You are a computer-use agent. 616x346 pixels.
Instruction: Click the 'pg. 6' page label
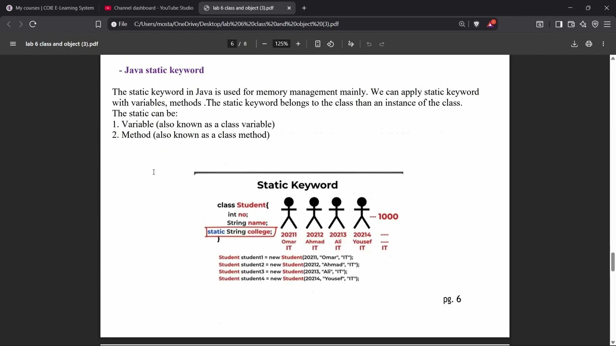coord(452,299)
